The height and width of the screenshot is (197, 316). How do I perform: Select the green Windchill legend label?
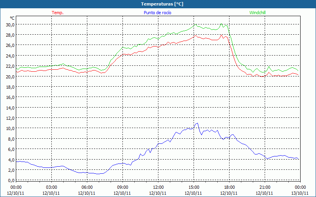coord(258,13)
